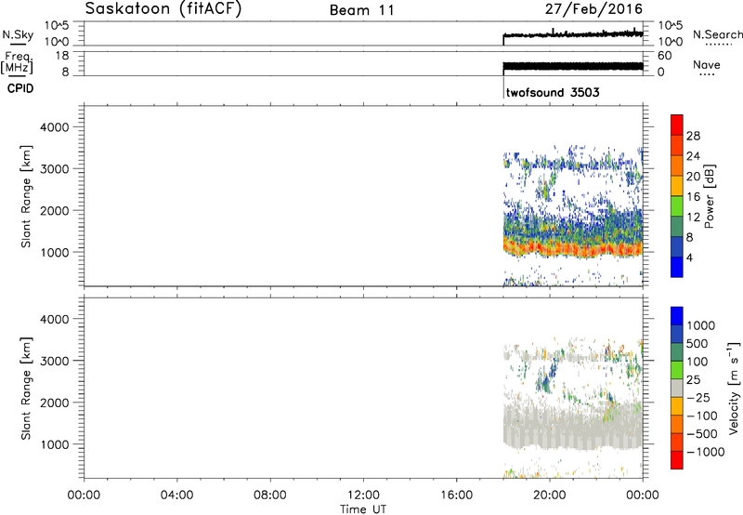Screen dimensions: 743x515
Task: Click the '-1000' tick label on Velocity colorbar
Action: pyautogui.click(x=706, y=452)
